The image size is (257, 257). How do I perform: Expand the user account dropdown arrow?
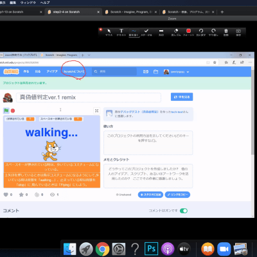coord(188,72)
